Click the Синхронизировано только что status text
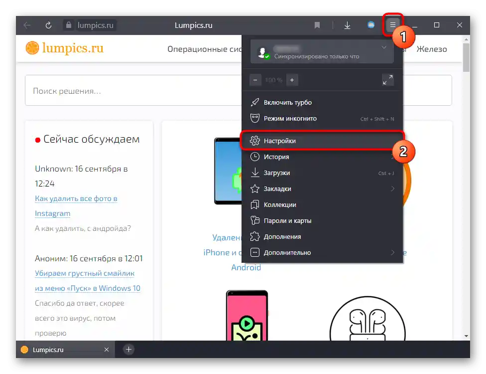 (317, 56)
